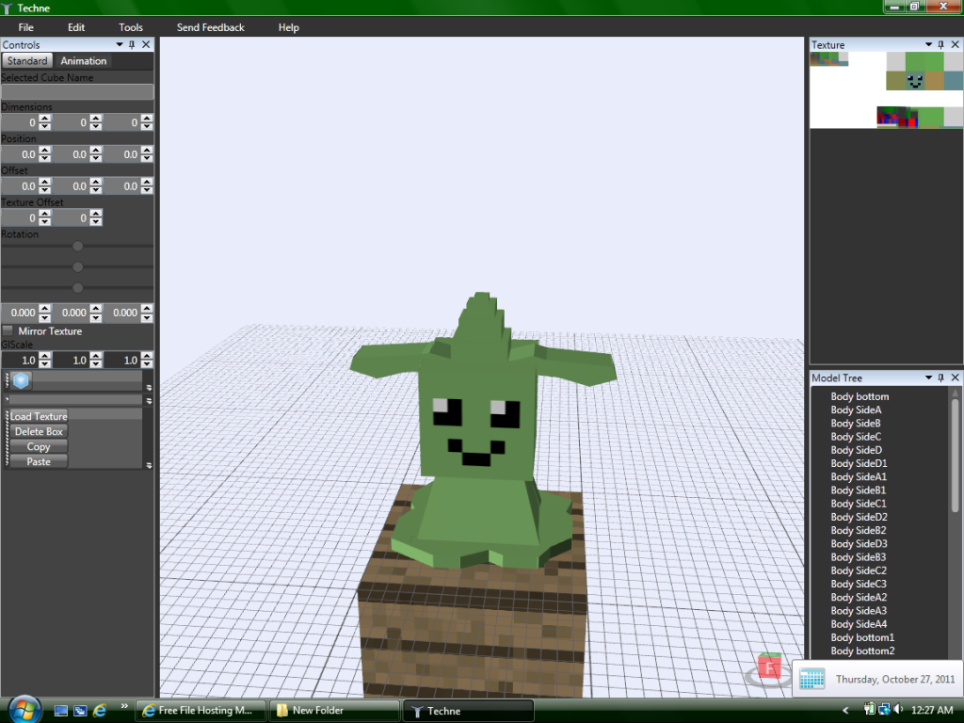Open the File menu
This screenshot has height=723, width=964.
point(25,27)
